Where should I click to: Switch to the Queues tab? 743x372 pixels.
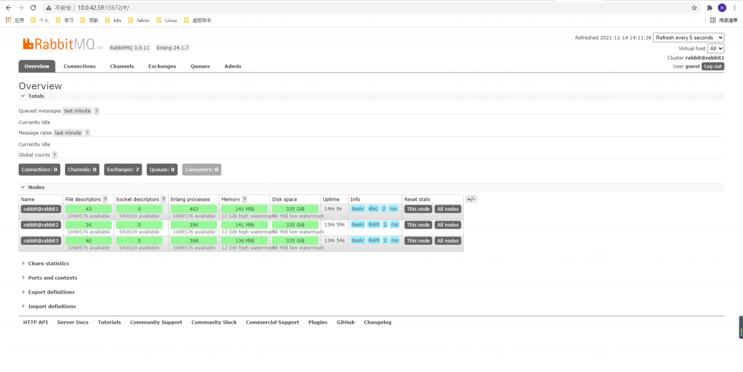(x=200, y=66)
